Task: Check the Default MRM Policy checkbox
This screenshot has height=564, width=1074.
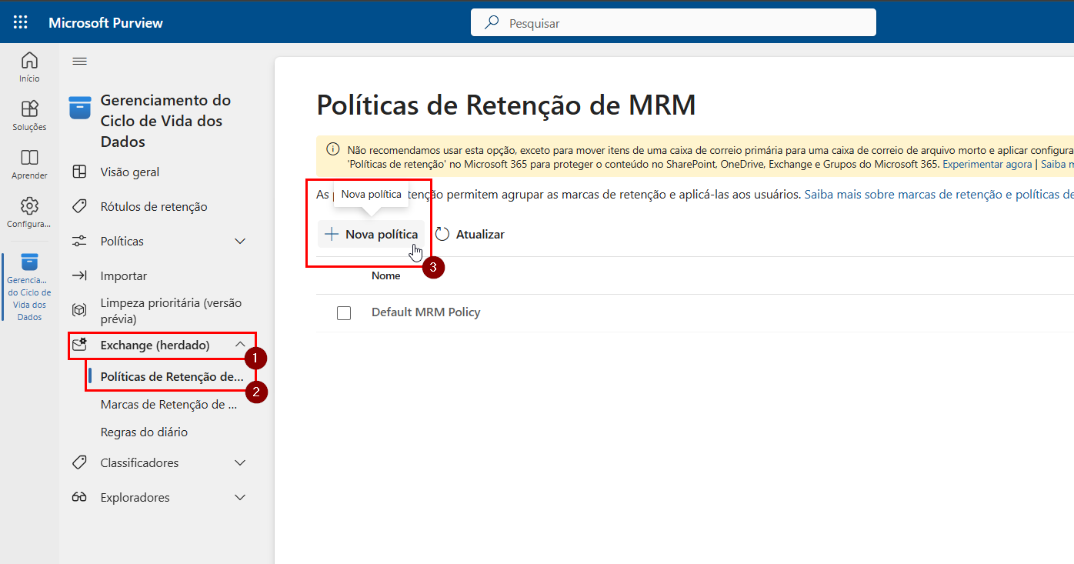Action: [344, 313]
